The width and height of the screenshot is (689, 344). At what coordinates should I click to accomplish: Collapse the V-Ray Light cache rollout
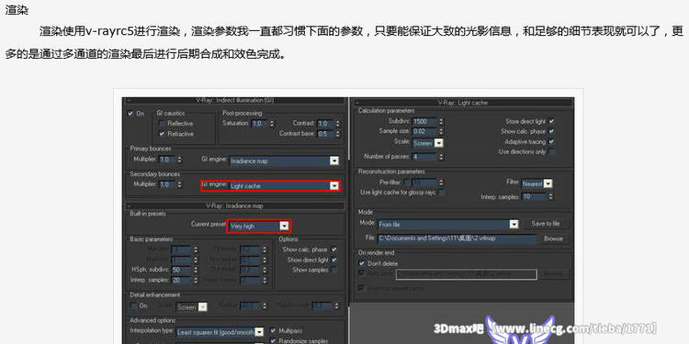click(463, 103)
